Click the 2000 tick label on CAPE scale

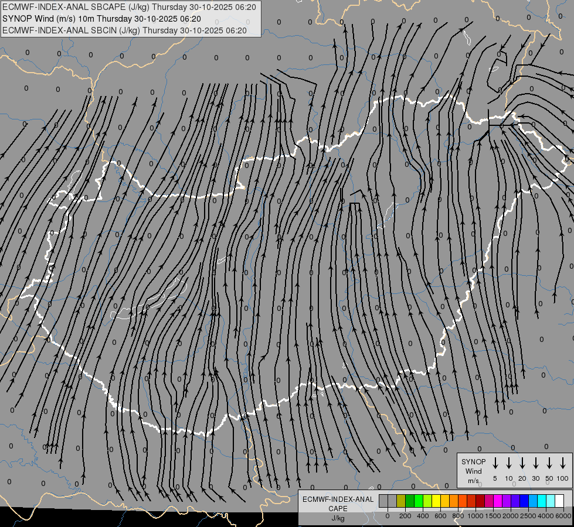pos(510,516)
